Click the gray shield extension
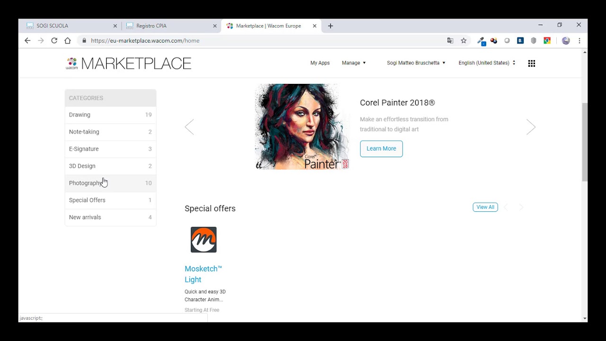The height and width of the screenshot is (341, 606). pos(534,41)
